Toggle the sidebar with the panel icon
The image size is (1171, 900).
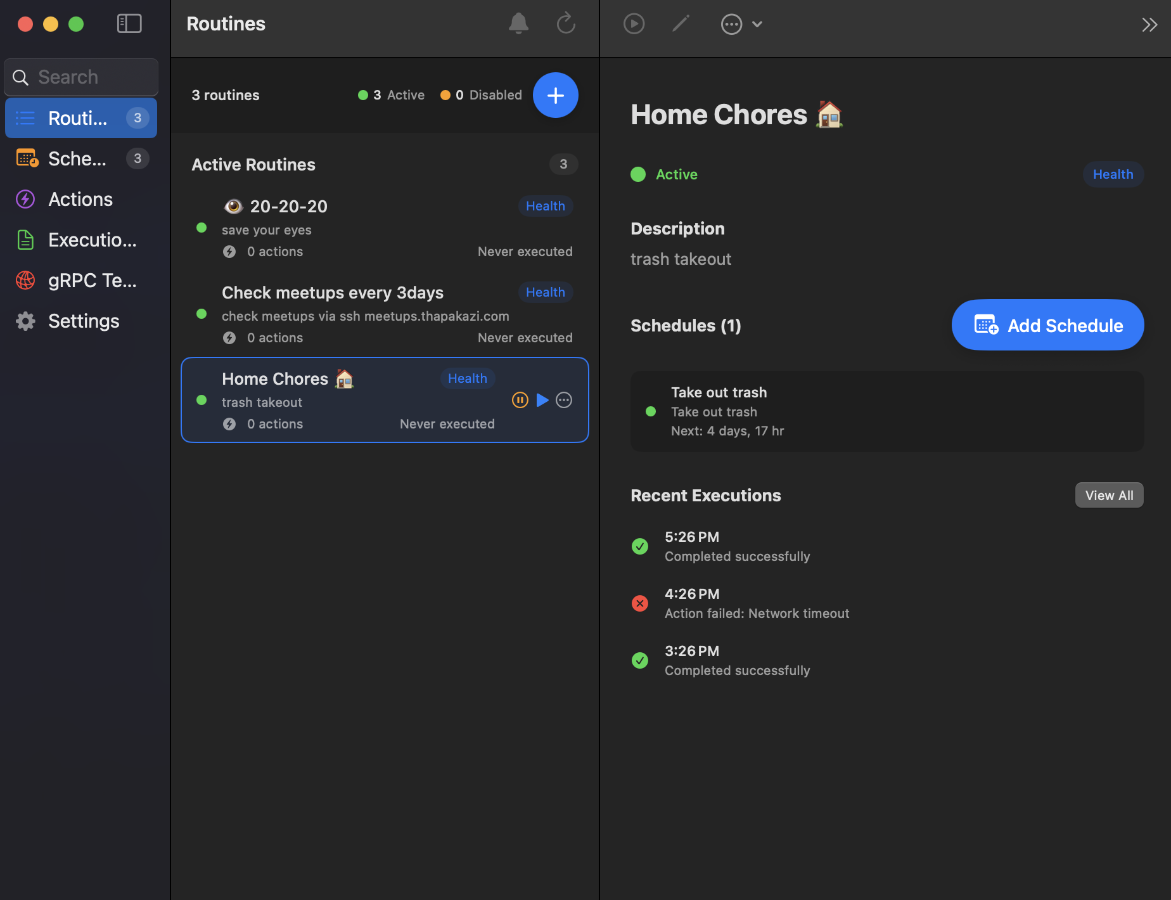129,23
